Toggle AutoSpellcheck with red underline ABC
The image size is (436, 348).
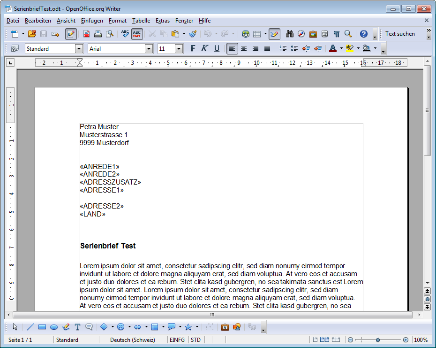pos(137,34)
